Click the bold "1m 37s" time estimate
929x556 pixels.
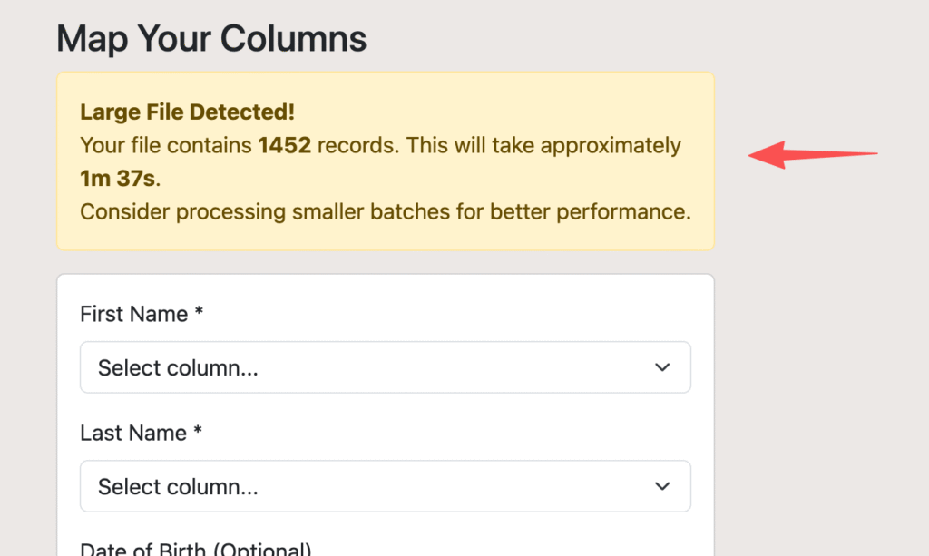[117, 179]
